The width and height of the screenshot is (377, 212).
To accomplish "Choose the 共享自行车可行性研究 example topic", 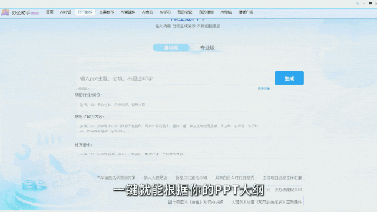I will tap(234, 178).
